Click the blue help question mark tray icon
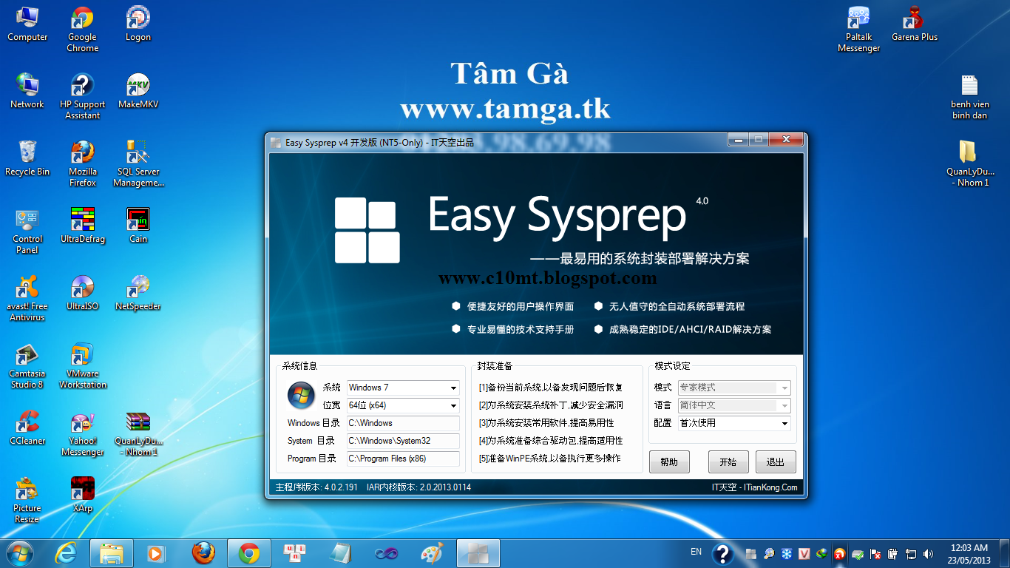1010x568 pixels. tap(722, 554)
